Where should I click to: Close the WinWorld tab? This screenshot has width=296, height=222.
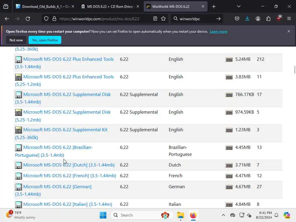tap(203, 7)
